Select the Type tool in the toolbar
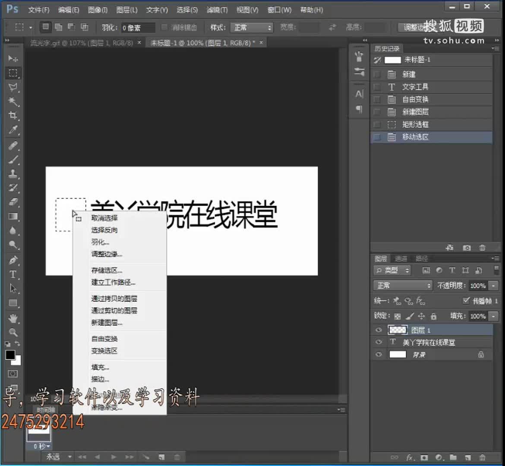 click(13, 274)
